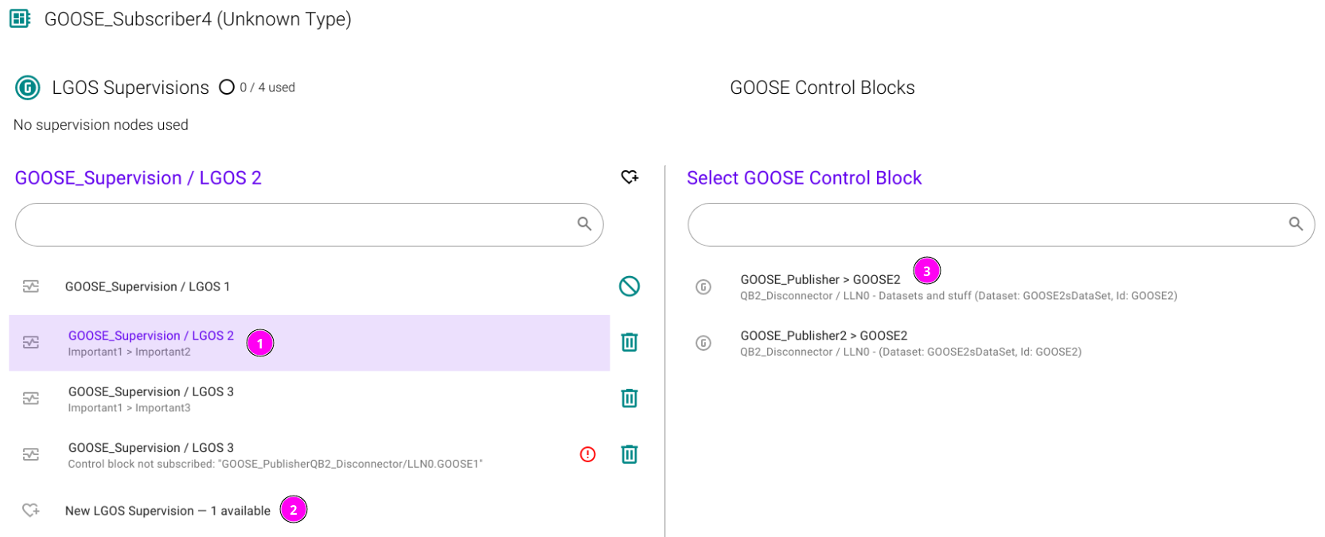The image size is (1325, 537).
Task: Focus the supervision search field
Action: (310, 224)
